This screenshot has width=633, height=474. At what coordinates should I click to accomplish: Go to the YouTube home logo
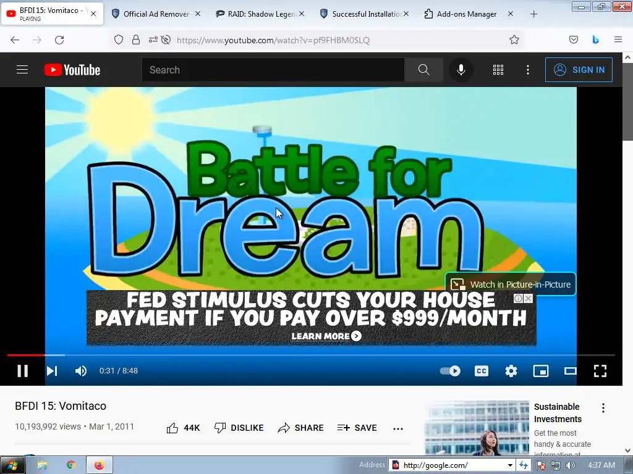72,70
